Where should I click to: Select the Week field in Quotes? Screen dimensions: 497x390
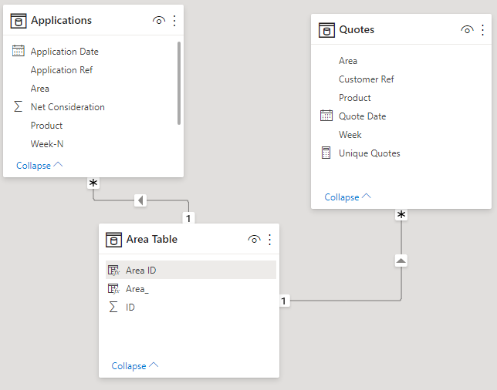pos(350,135)
